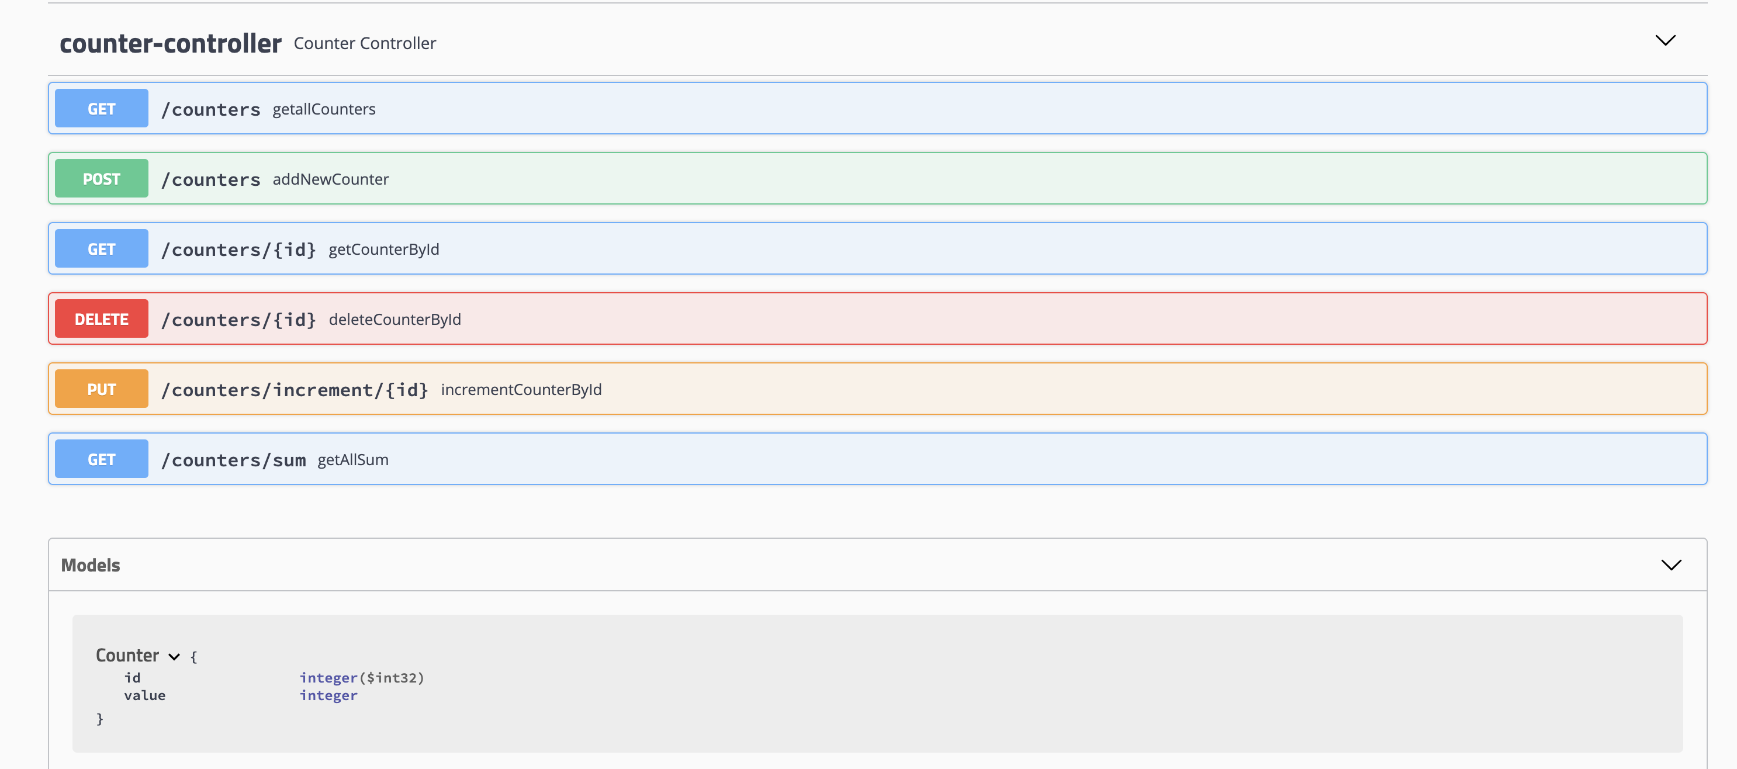1737x769 pixels.
Task: Collapse the Counter model arrow
Action: click(174, 656)
